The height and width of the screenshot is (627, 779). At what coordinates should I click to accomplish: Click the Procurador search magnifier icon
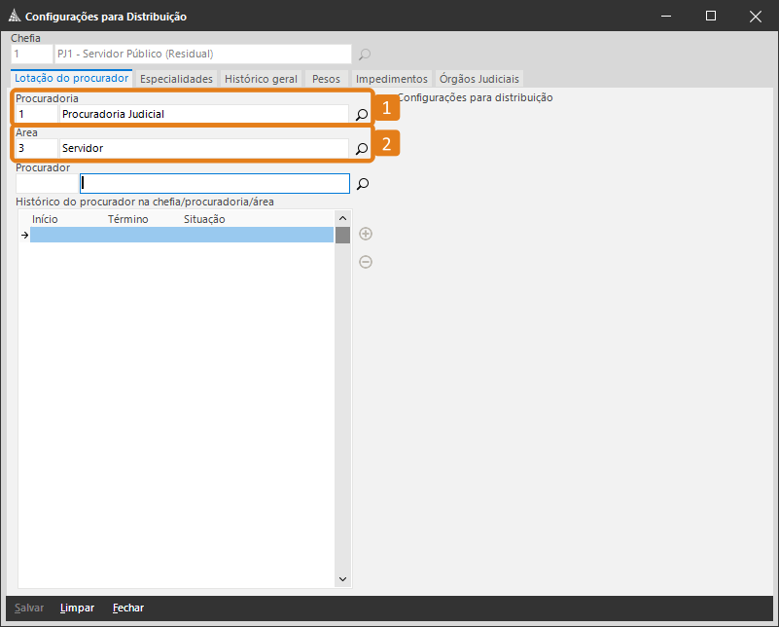pyautogui.click(x=363, y=183)
